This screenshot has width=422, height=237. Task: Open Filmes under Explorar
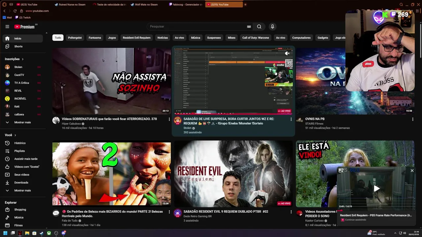(x=22, y=225)
